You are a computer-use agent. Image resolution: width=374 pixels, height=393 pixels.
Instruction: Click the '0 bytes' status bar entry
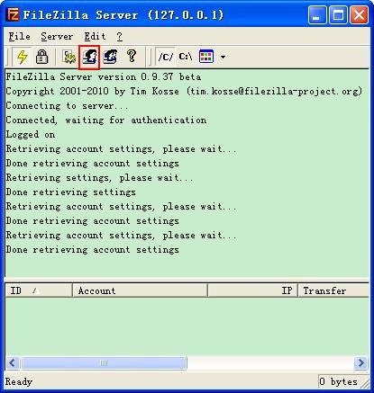339,381
